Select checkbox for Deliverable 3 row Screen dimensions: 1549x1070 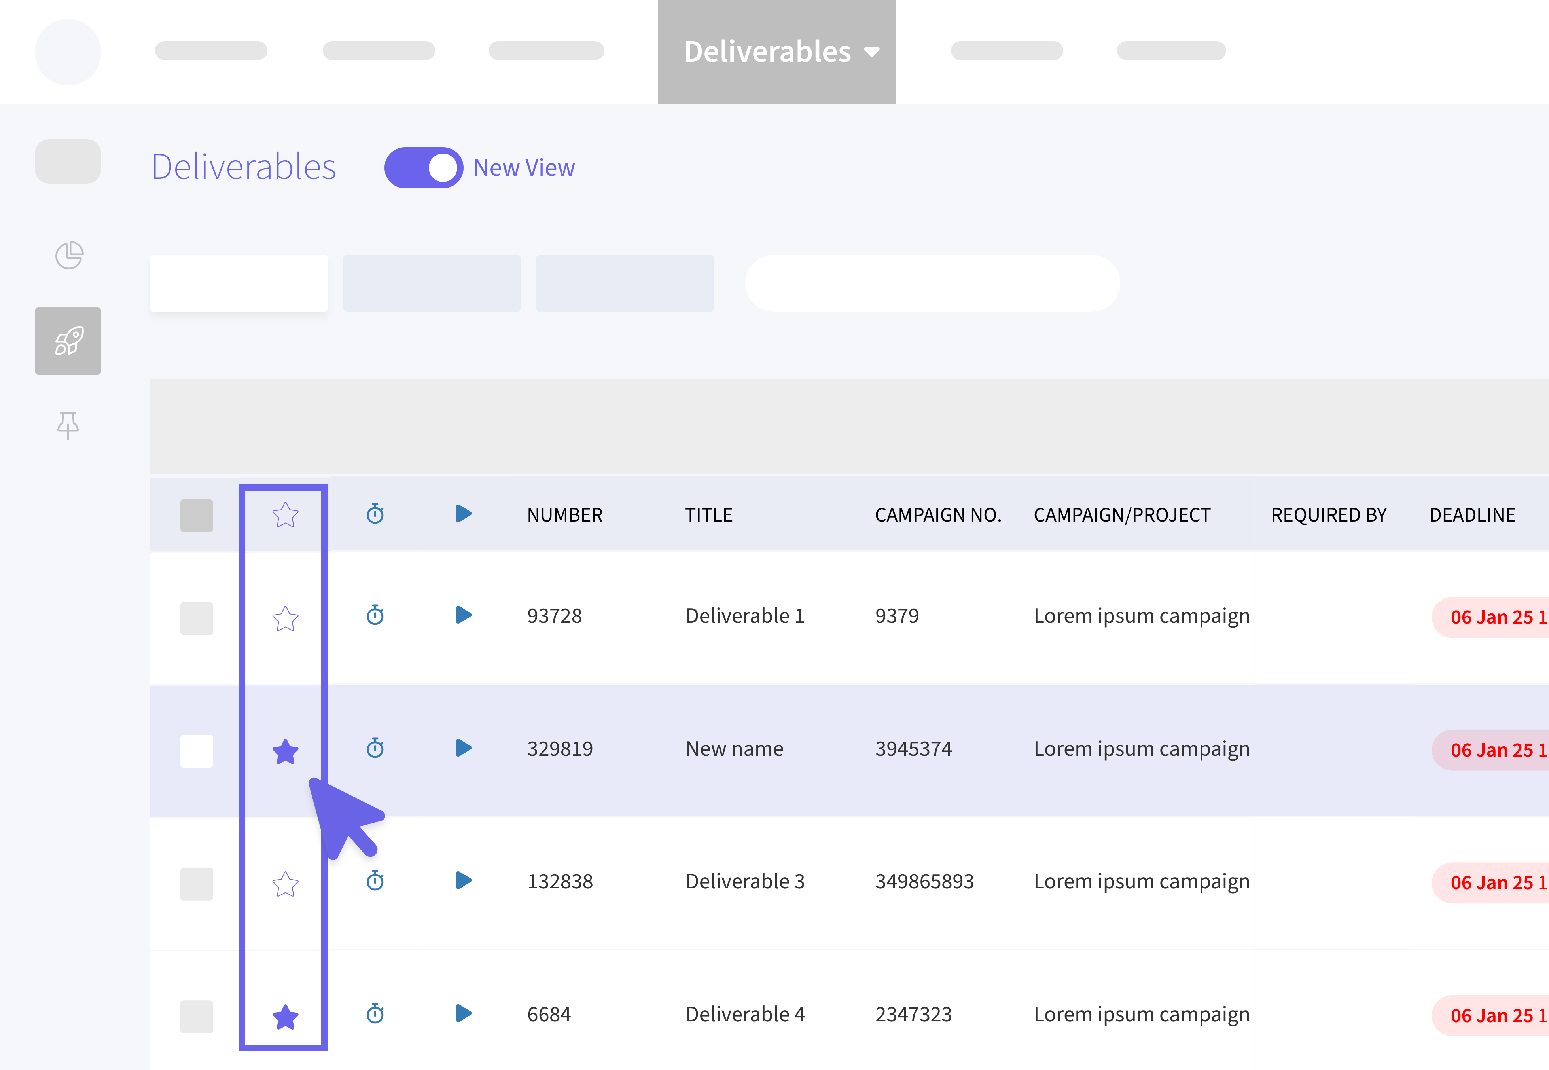coord(196,884)
